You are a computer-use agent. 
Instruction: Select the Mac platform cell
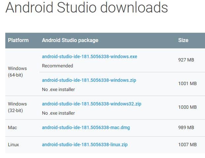[x=13, y=127]
